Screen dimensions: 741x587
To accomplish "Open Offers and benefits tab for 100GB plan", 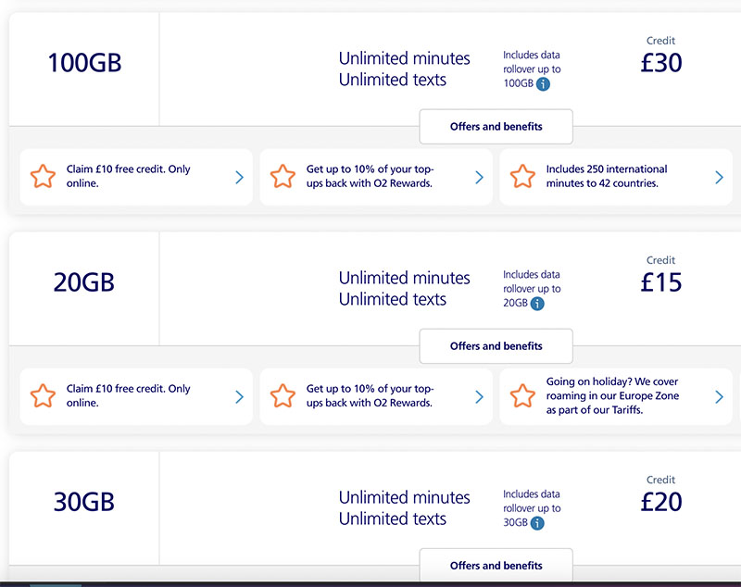I will [x=496, y=127].
